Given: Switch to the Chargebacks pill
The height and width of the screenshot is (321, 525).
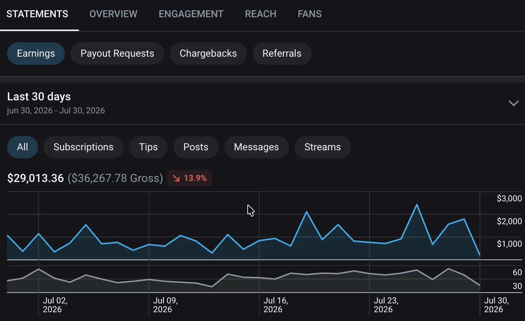Looking at the screenshot, I should [x=208, y=53].
